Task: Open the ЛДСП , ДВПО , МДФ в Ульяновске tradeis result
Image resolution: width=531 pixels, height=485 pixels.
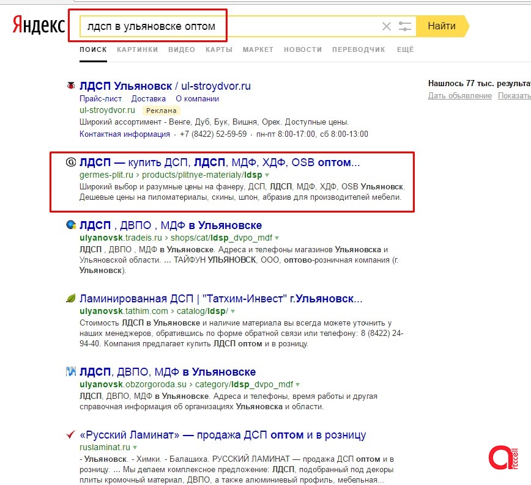Action: point(171,225)
